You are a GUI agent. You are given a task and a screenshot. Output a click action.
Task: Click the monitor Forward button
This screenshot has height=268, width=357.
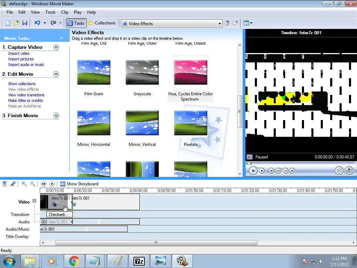293,171
